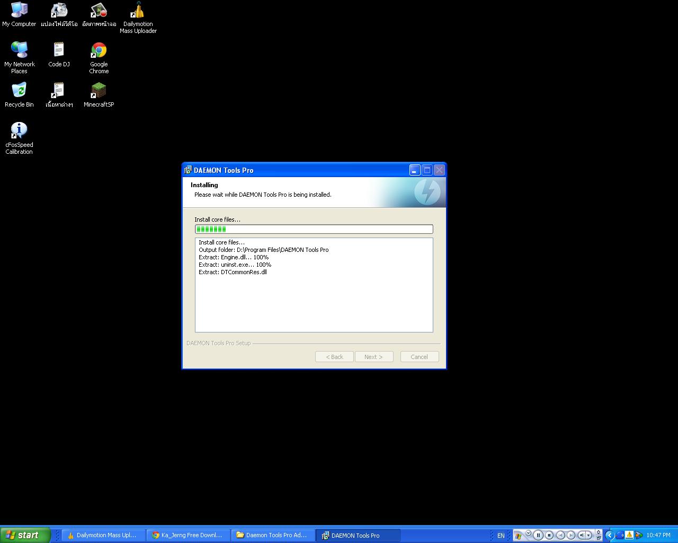The width and height of the screenshot is (678, 543).
Task: Open Dailymotion Mass Uploader desktop shortcut
Action: point(138,17)
